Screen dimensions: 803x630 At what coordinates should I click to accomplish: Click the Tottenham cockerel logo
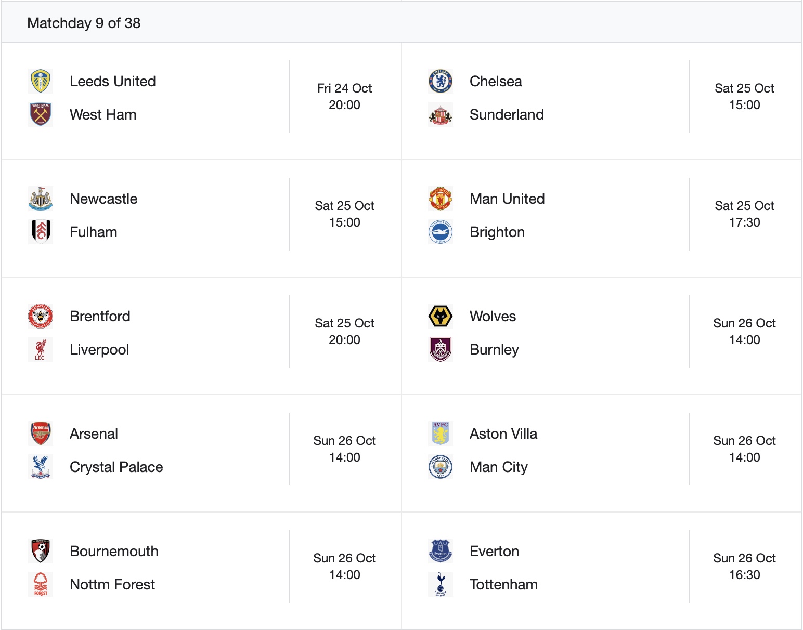[441, 584]
